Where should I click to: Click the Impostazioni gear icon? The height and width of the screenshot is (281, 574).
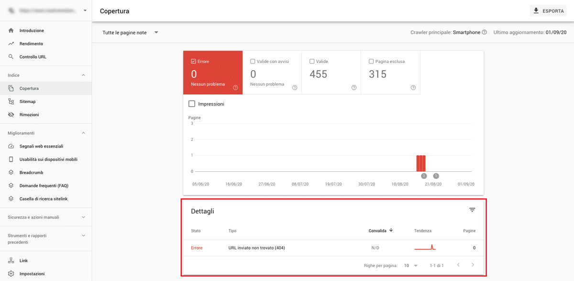coord(11,274)
